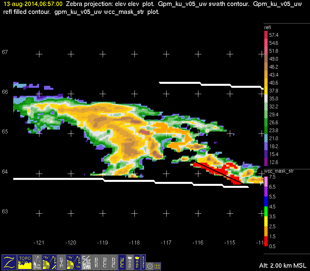The image size is (310, 271).
Task: Toggle the BOUNDS overlay button
Action: tap(143, 262)
